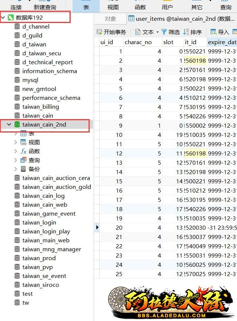Click the 备份 backup icon in tree
The height and width of the screenshot is (321, 237).
[23, 169]
